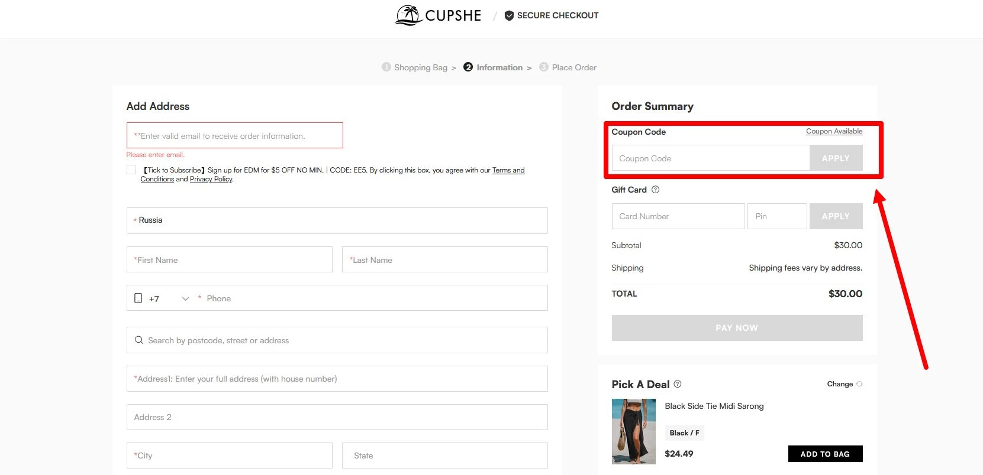Open the Coupon Available link
The height and width of the screenshot is (475, 983).
[834, 131]
